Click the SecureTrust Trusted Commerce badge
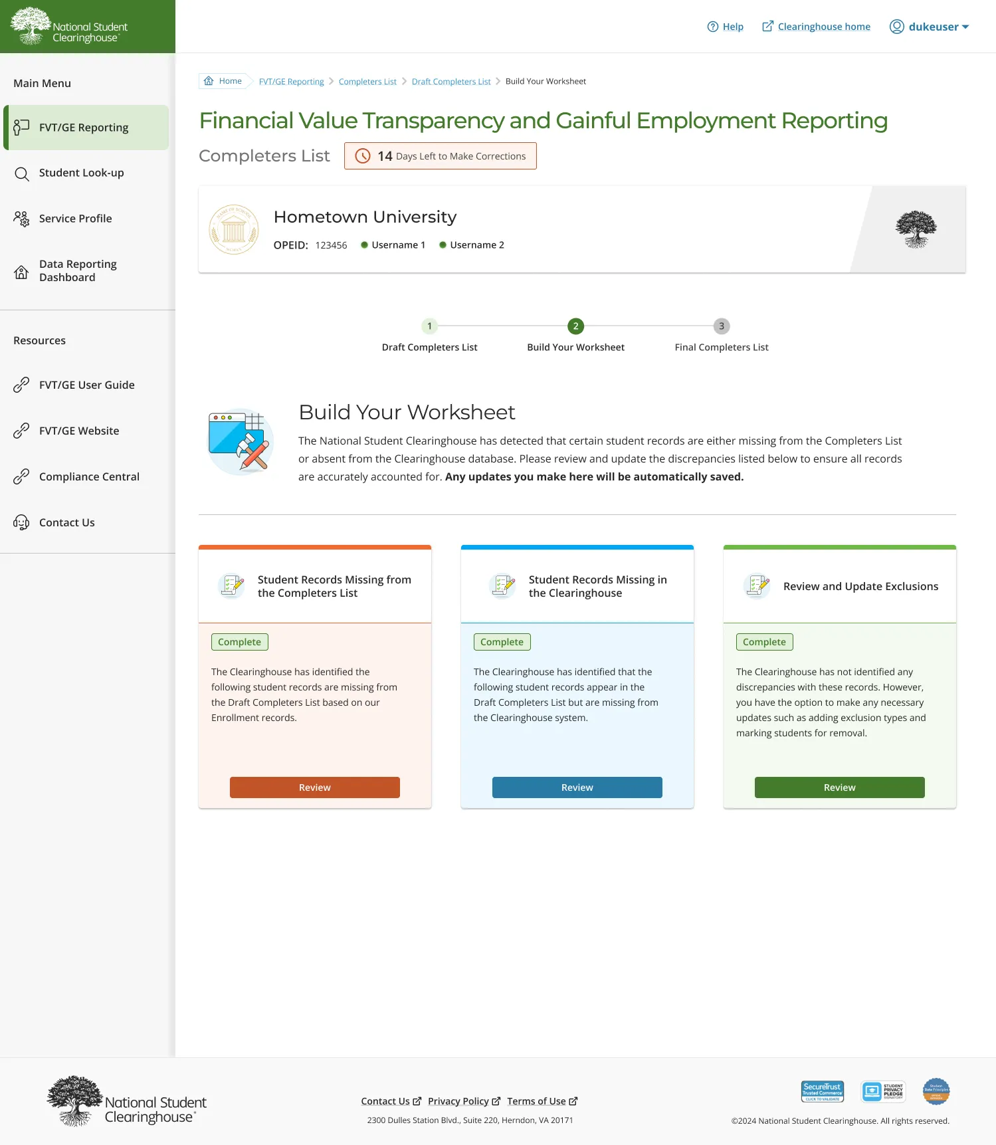The image size is (996, 1145). pyautogui.click(x=823, y=1091)
